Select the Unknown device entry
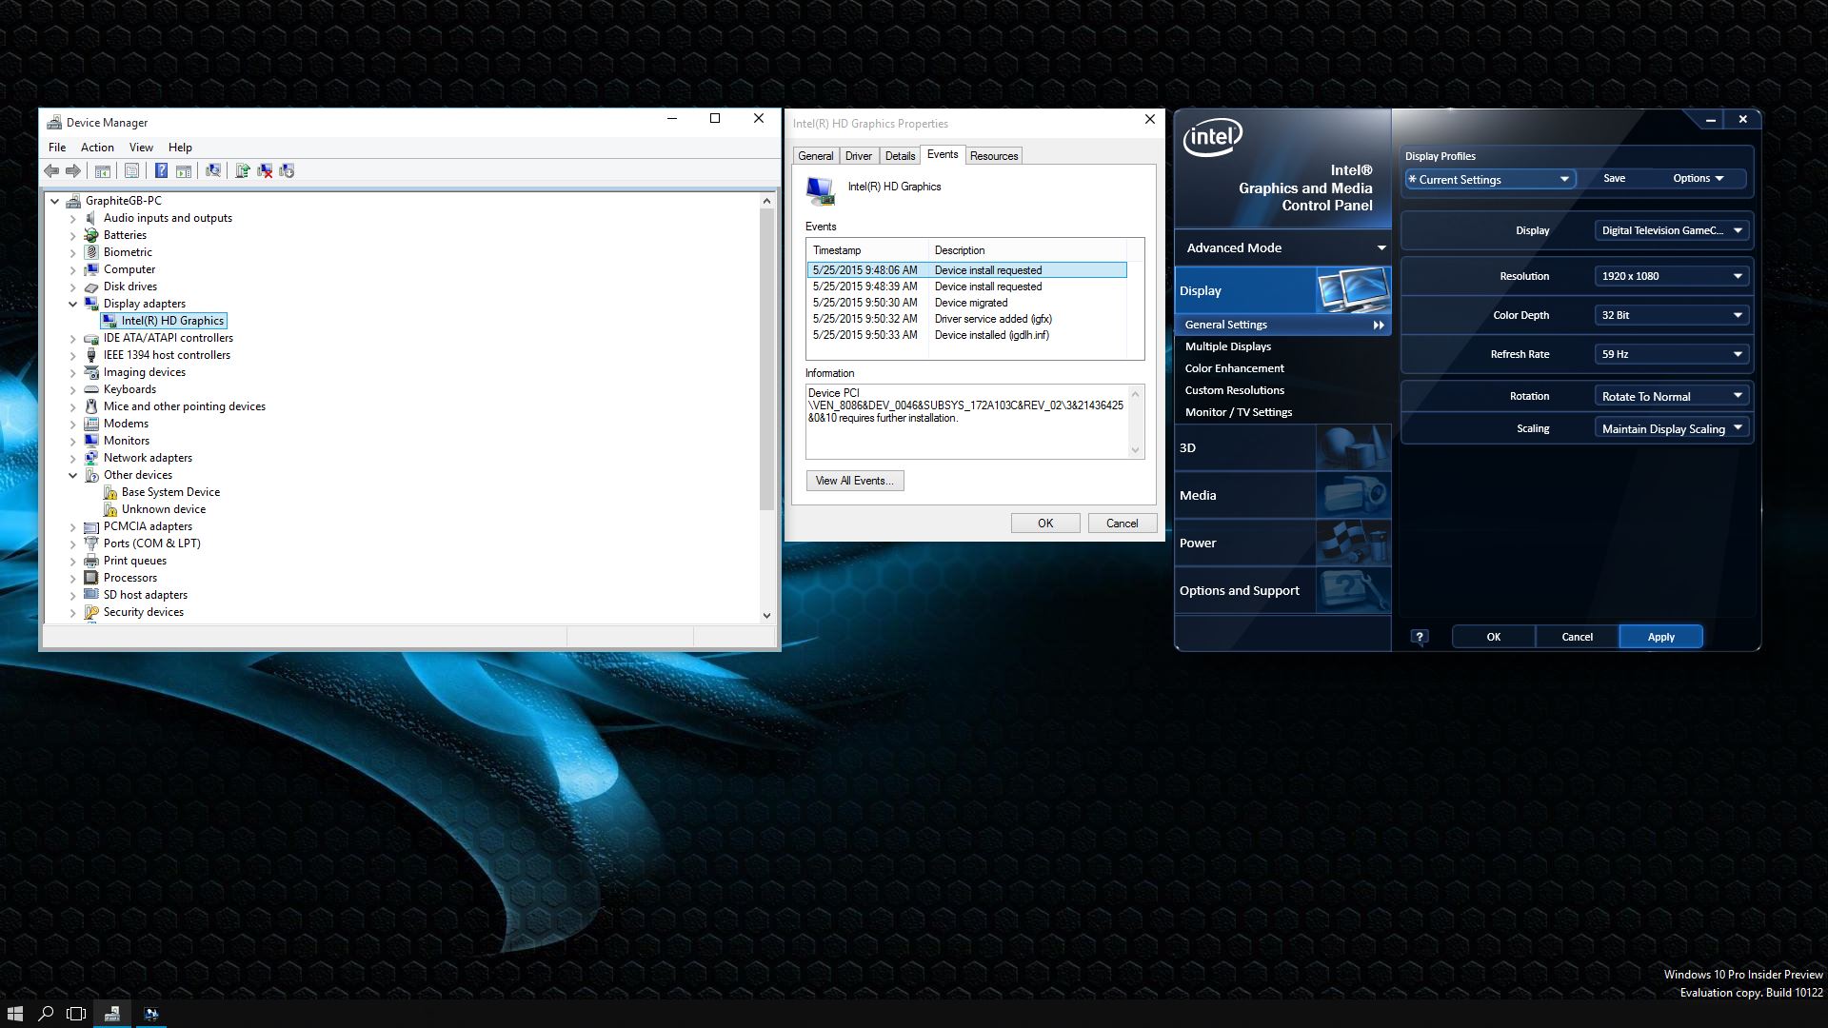Screen dimensions: 1828x1028 [x=163, y=509]
